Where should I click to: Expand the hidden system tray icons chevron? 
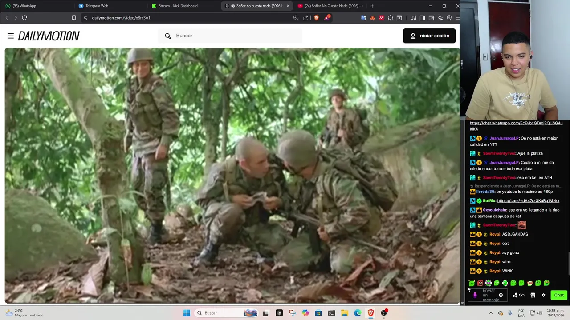point(491,313)
